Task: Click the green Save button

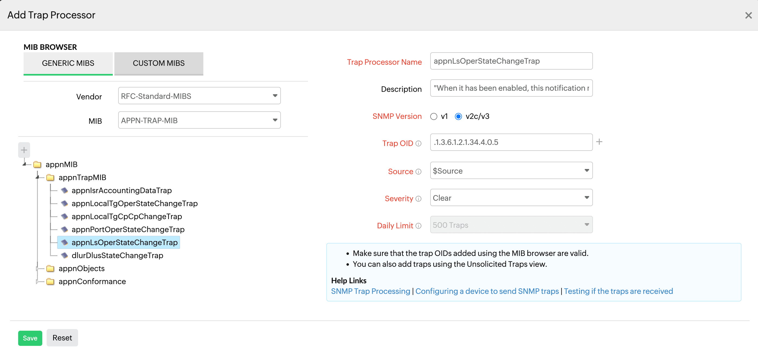Action: [x=30, y=338]
